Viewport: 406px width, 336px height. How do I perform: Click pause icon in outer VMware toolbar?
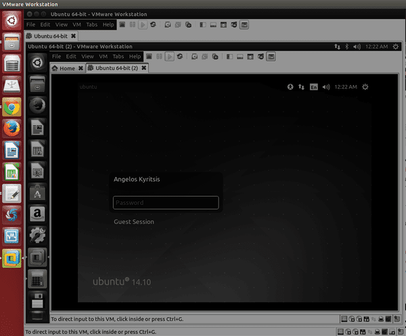coord(133,25)
